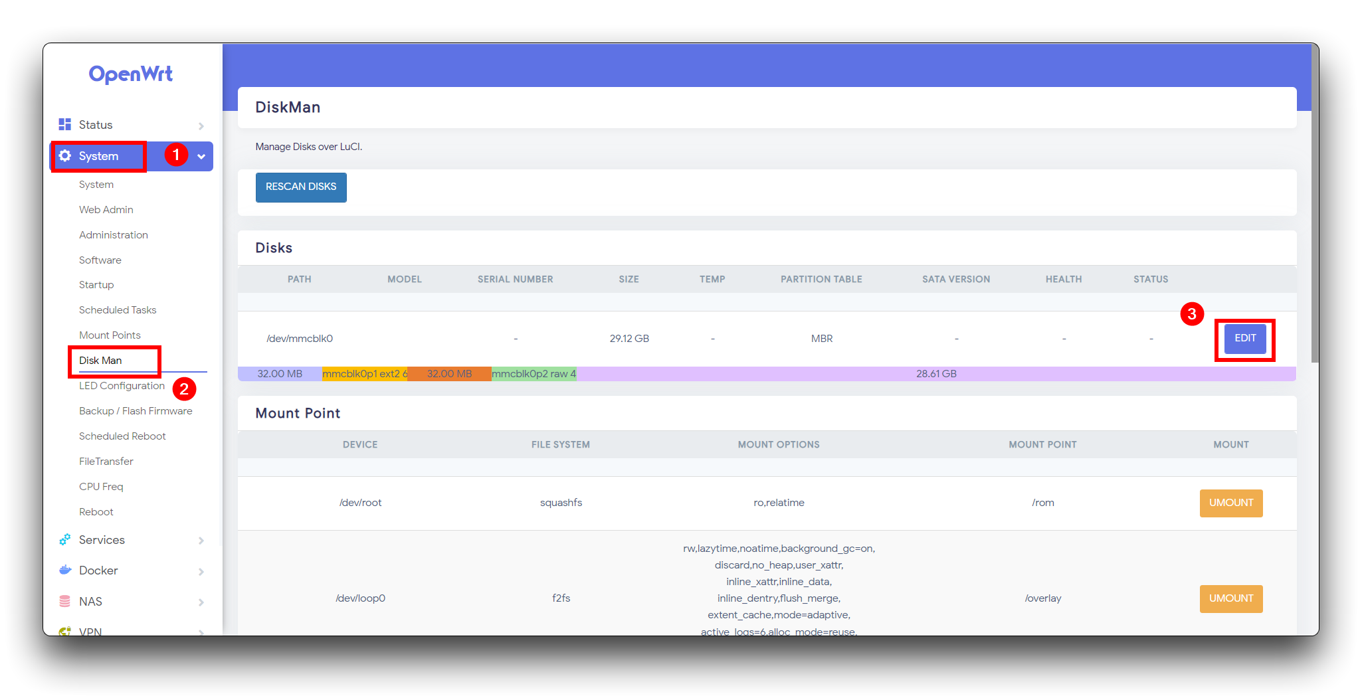Expand the NAS menu chevron

pyautogui.click(x=201, y=602)
